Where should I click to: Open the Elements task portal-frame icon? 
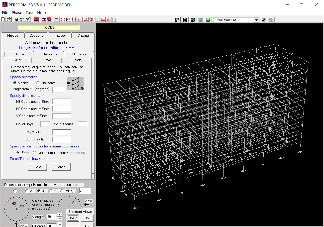pyautogui.click(x=74, y=19)
